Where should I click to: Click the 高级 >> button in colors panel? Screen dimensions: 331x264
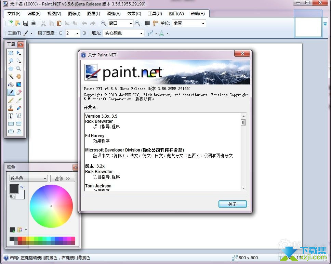point(63,178)
